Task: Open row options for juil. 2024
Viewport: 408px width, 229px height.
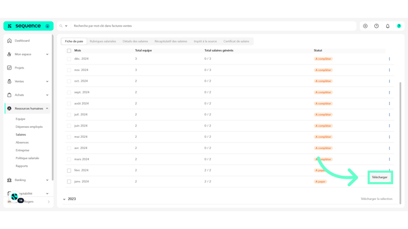Action: pyautogui.click(x=389, y=115)
